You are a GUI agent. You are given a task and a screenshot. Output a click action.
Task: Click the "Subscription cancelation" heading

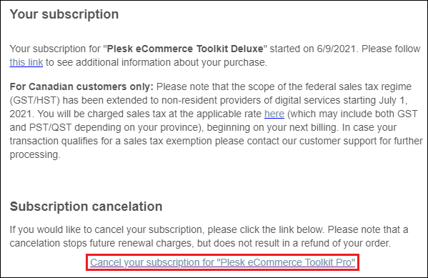86,207
